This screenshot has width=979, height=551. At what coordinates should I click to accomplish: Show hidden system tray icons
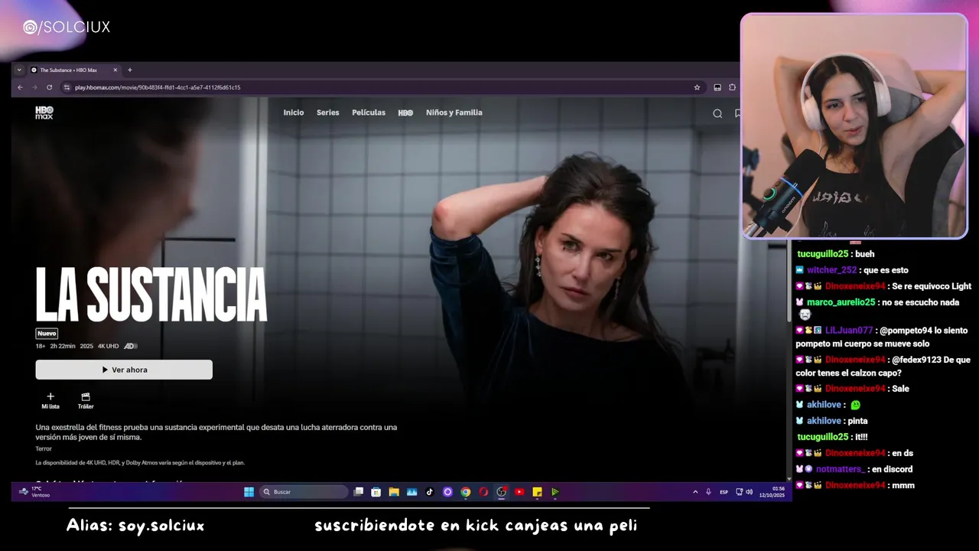point(695,492)
